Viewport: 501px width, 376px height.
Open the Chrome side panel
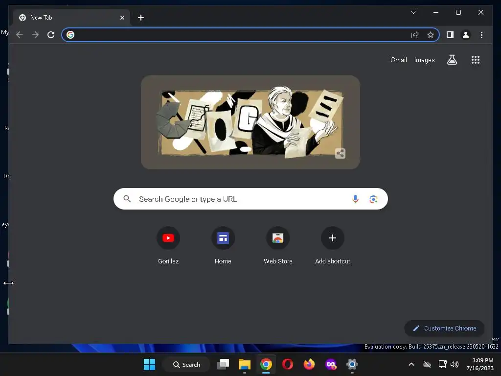tap(450, 35)
